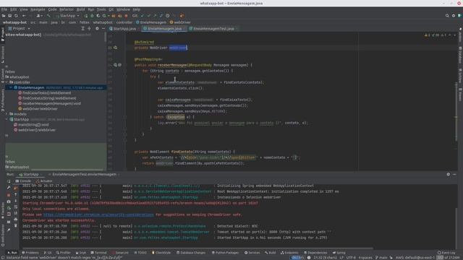Image resolution: width=463 pixels, height=260 pixels.
Task: Collapse the EnviaMensagem class node arrow
Action: click(x=11, y=87)
